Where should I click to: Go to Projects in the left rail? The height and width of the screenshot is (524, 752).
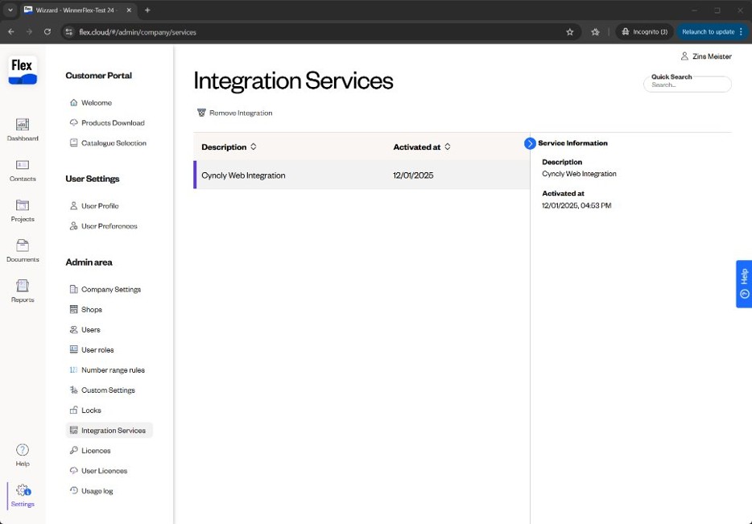[23, 205]
